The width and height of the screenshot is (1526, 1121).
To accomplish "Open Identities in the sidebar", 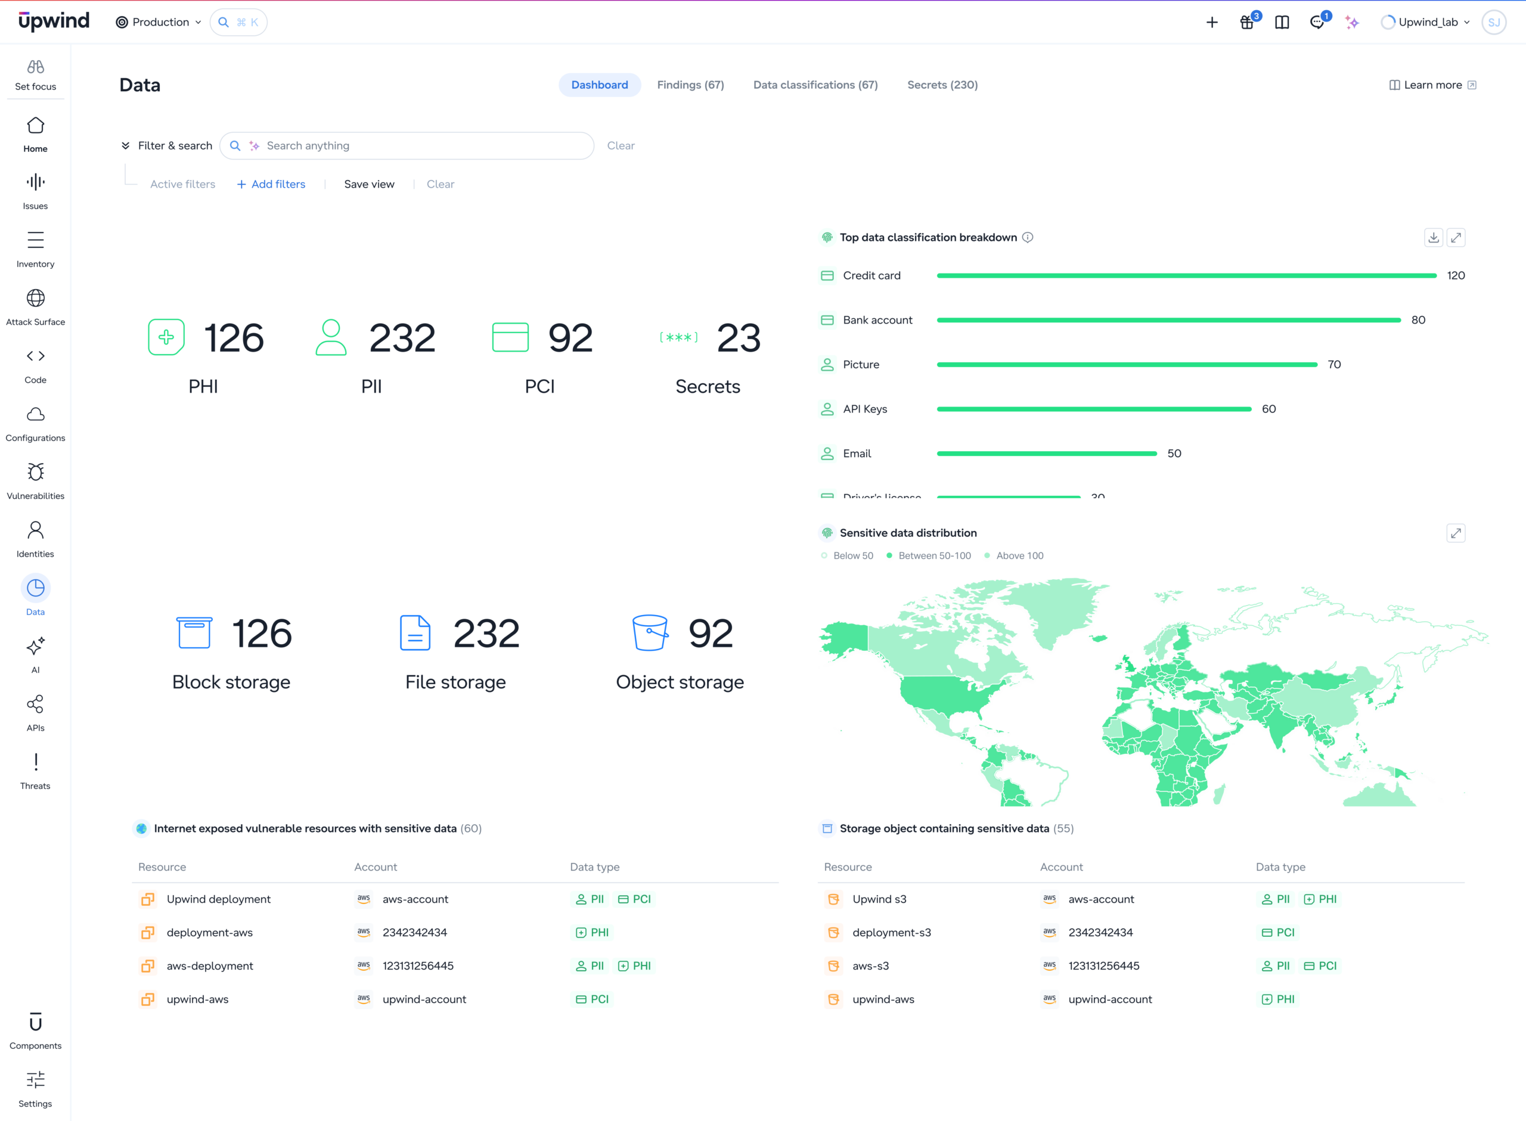I will click(35, 539).
